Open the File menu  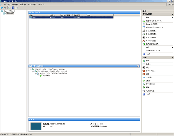pyautogui.click(x=7, y=4)
